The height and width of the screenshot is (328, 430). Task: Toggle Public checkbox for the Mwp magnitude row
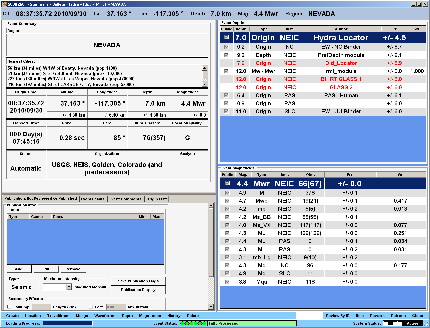[227, 201]
